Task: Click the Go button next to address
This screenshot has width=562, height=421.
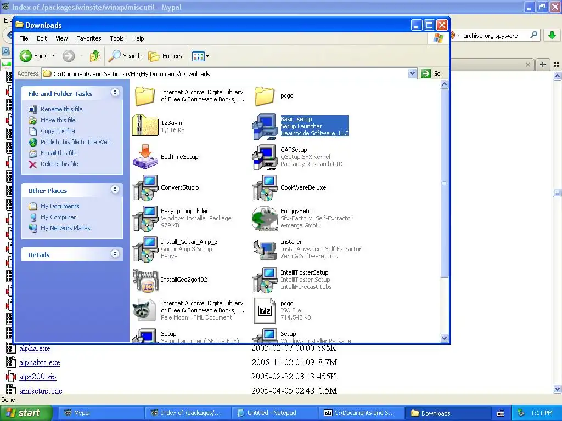Action: point(431,74)
